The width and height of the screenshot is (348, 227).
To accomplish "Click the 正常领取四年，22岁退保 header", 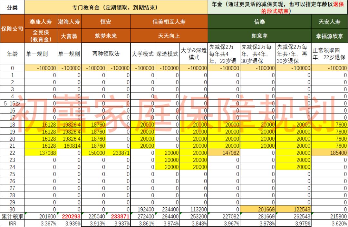I will click(x=330, y=54).
